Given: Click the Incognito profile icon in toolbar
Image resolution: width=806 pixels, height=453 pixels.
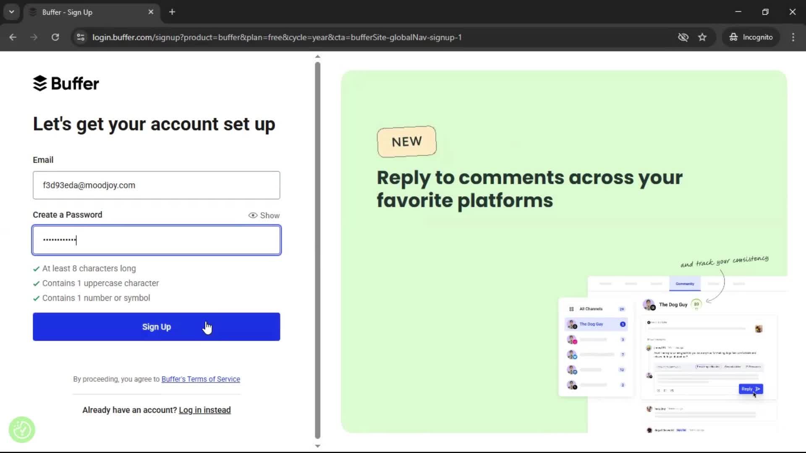Looking at the screenshot, I should pyautogui.click(x=733, y=37).
